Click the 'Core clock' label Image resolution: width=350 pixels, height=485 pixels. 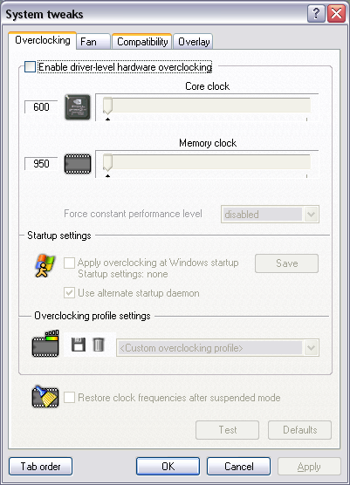coord(208,86)
